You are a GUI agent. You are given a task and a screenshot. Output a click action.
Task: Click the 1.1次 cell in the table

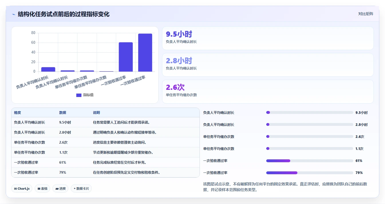(64, 152)
